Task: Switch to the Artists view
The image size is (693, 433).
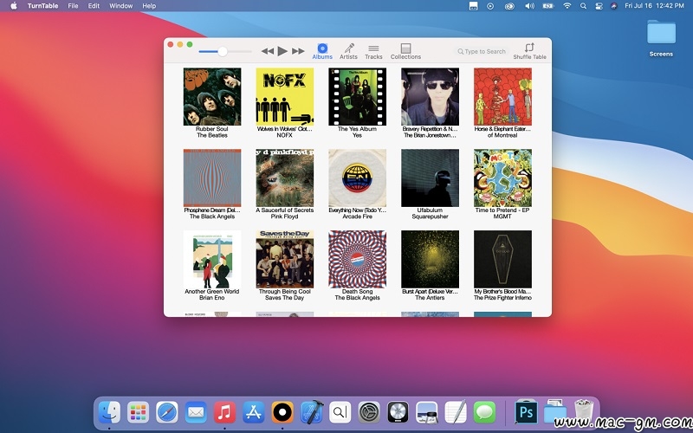Action: pos(349,52)
